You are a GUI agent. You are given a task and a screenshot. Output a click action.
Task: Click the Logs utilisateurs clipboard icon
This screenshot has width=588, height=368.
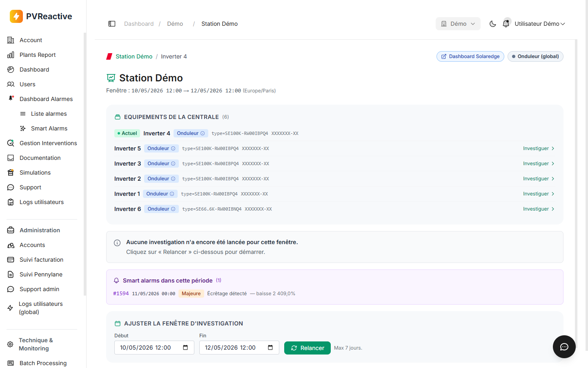11,202
